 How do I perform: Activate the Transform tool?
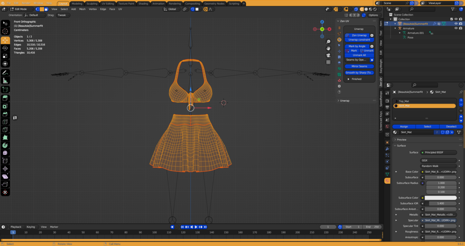[x=5, y=64]
